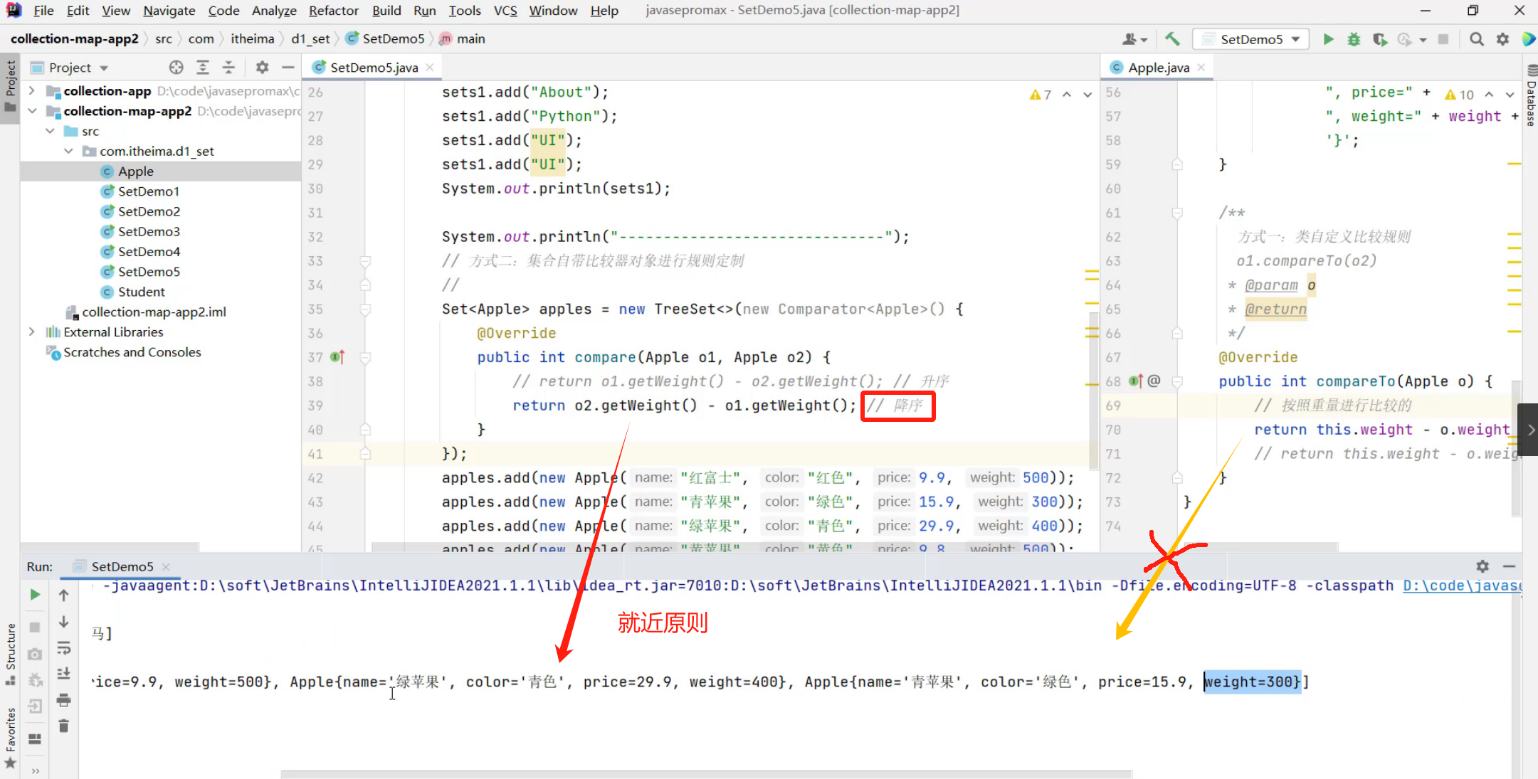Toggle scroll to end in console

pyautogui.click(x=63, y=674)
